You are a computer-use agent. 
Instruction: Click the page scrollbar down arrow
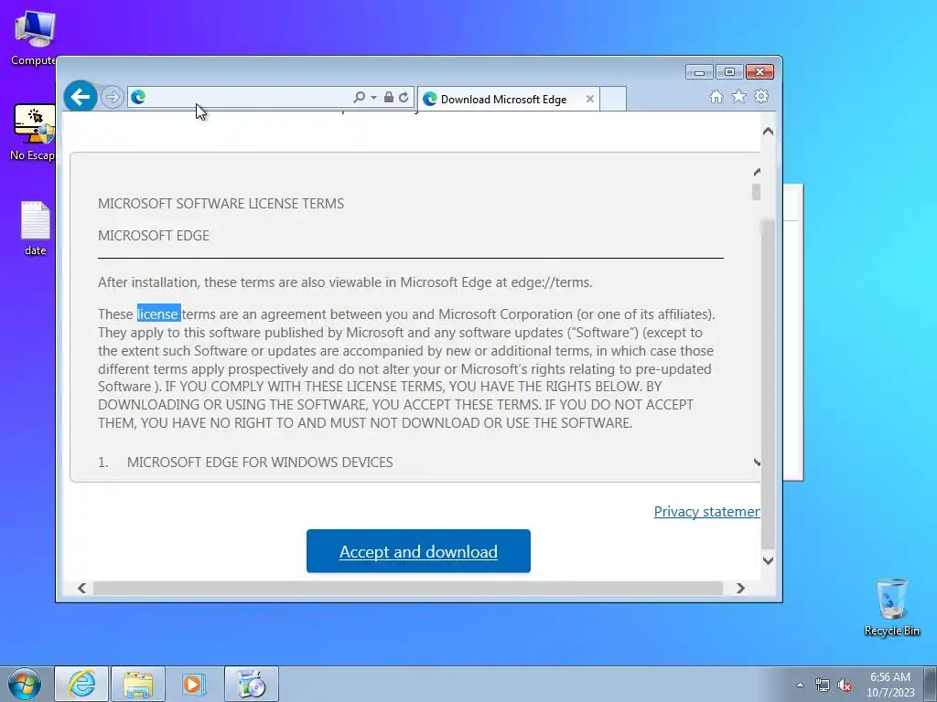(x=768, y=560)
